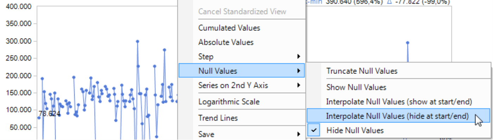Click the 78.624 data label on chart
The height and width of the screenshot is (140, 493).
49,114
